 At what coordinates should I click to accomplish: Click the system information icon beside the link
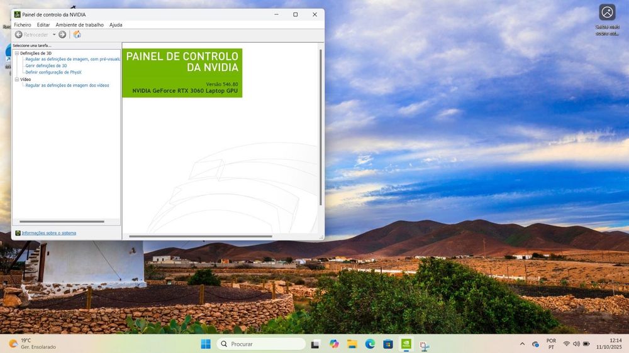(18, 233)
